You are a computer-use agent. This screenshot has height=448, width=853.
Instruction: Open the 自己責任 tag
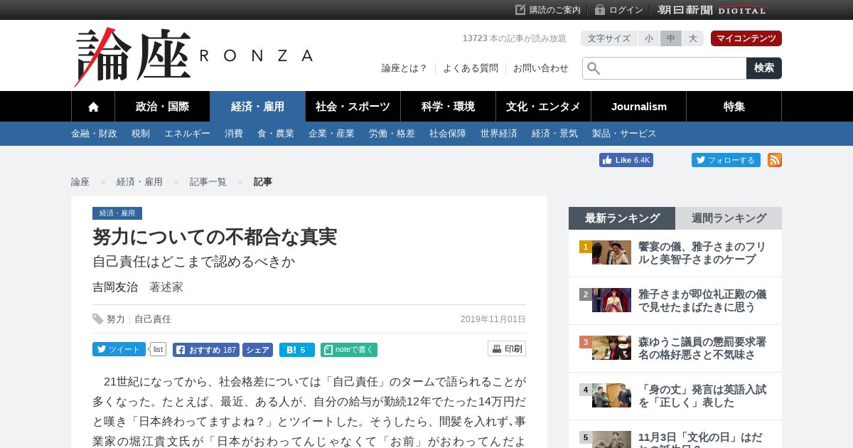tap(153, 319)
